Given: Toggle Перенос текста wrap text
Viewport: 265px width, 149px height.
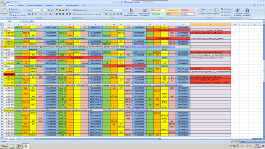Looking at the screenshot, I should 80,10.
